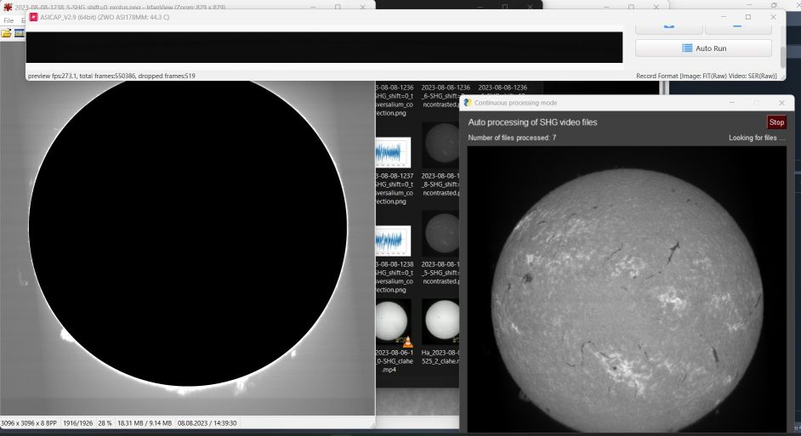Image resolution: width=801 pixels, height=436 pixels.
Task: Select the Ha_2023-08 clahe sun thumbnail
Action: (x=441, y=322)
